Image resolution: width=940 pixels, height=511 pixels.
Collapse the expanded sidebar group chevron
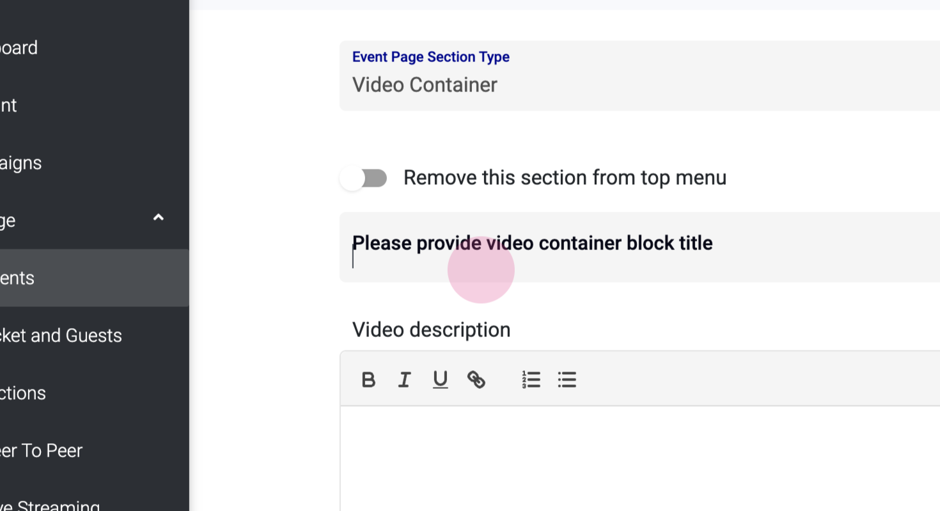click(159, 218)
